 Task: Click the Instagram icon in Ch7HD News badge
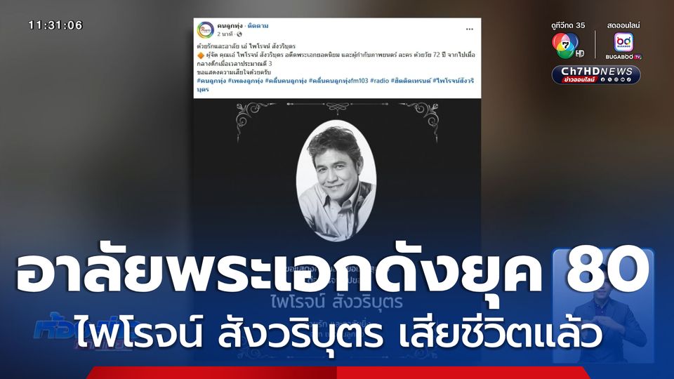point(616,79)
